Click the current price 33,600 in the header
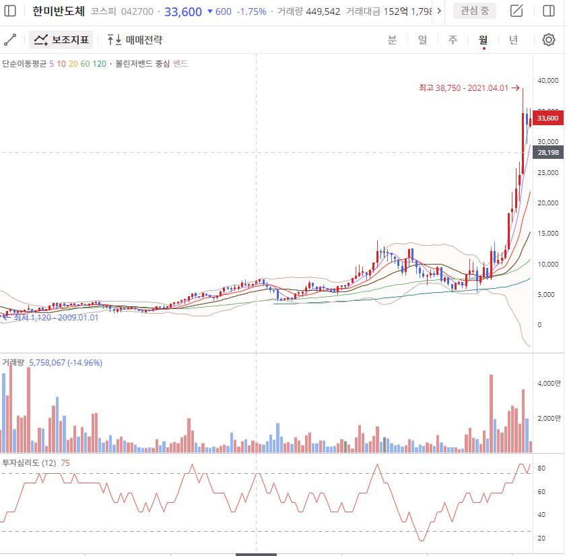 tap(183, 11)
